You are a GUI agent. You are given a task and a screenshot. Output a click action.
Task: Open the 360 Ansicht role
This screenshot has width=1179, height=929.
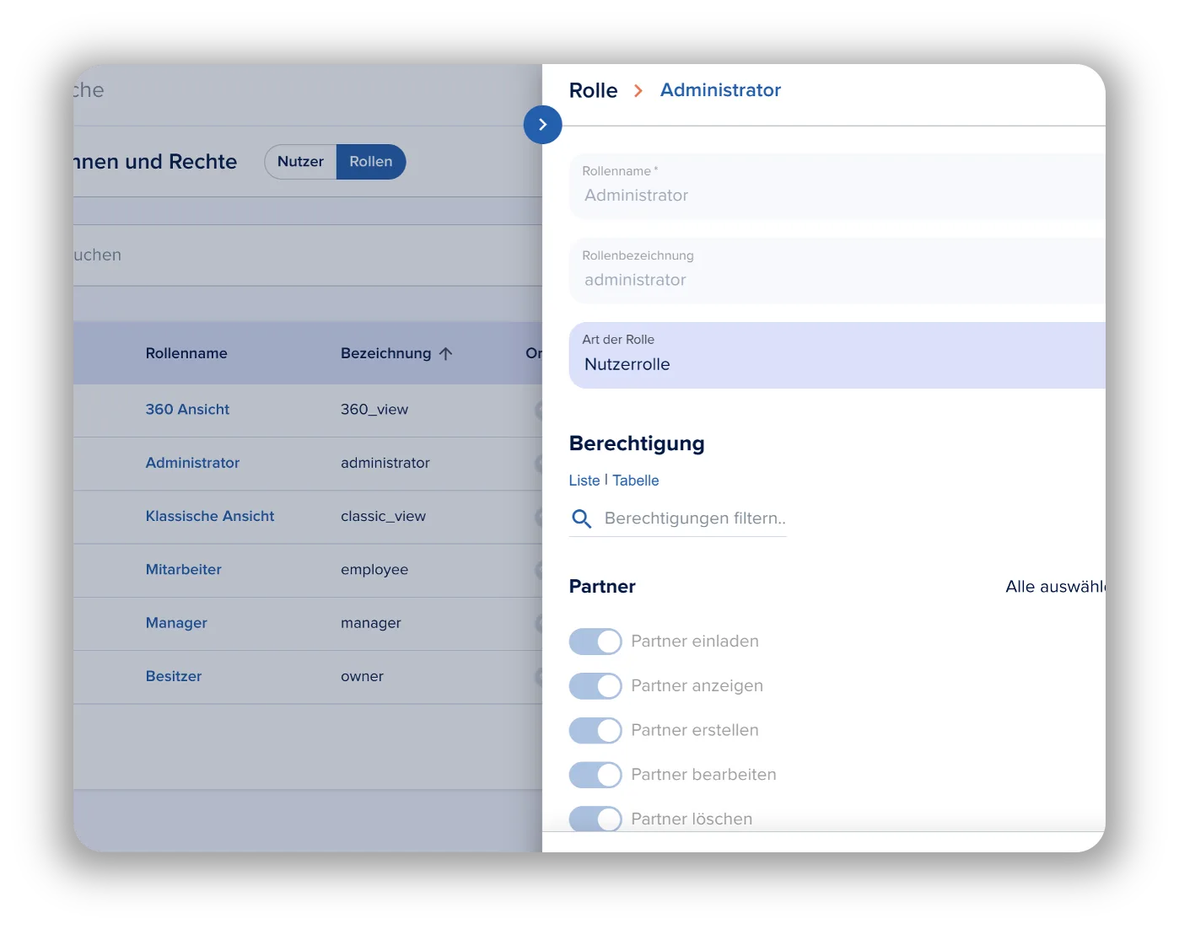click(187, 410)
